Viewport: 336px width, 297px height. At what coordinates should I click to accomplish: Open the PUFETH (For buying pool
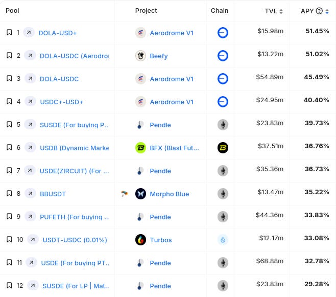point(74,217)
